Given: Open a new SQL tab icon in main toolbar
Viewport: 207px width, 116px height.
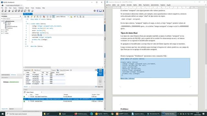Looking at the screenshot, I should (x=3, y=11).
